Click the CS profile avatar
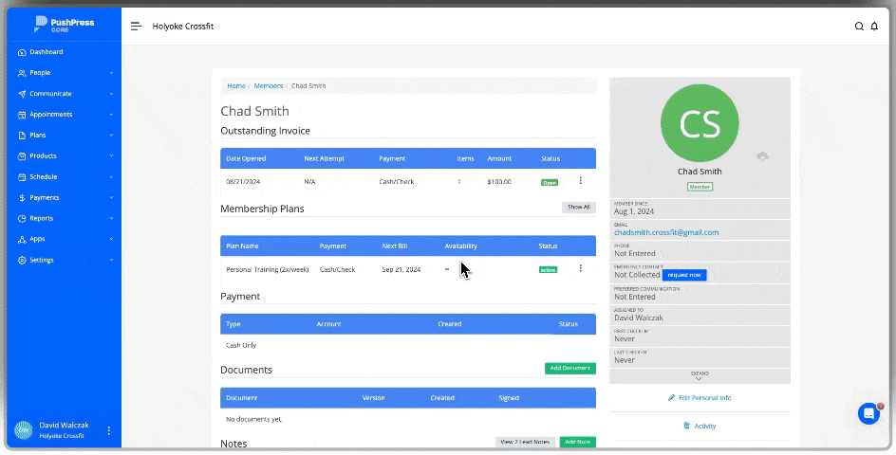This screenshot has width=896, height=455. tap(700, 123)
